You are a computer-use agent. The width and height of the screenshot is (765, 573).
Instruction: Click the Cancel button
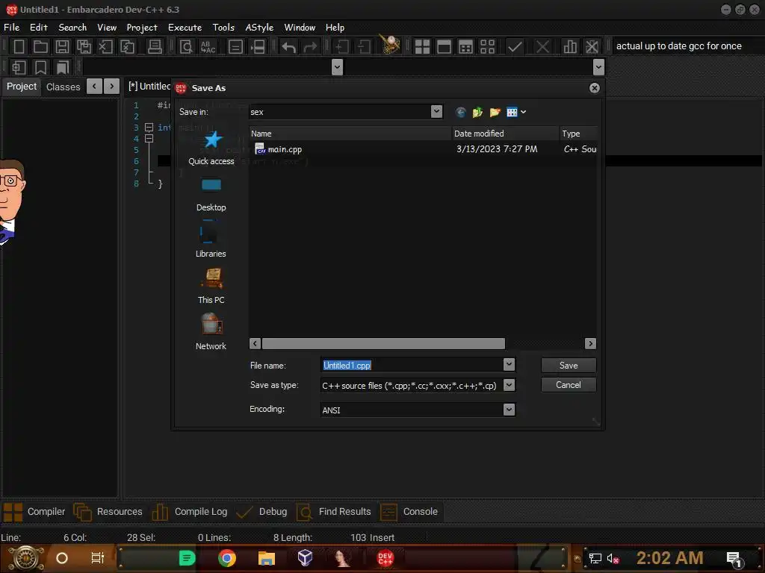pyautogui.click(x=569, y=385)
